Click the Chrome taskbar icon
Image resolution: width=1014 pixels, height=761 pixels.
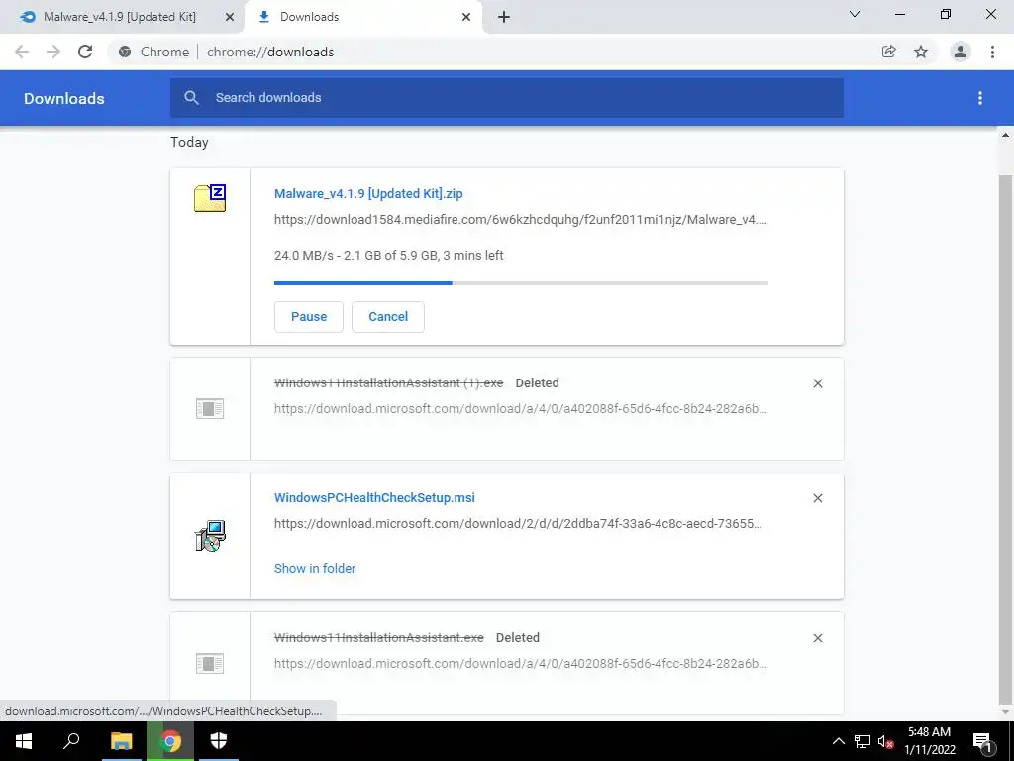coord(170,741)
